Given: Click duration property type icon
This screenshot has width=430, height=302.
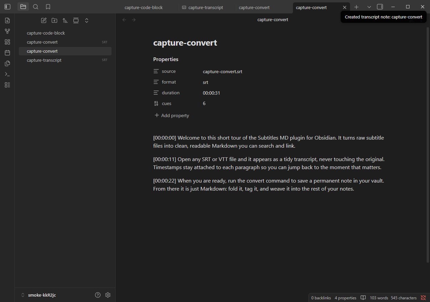Looking at the screenshot, I should pos(156,93).
